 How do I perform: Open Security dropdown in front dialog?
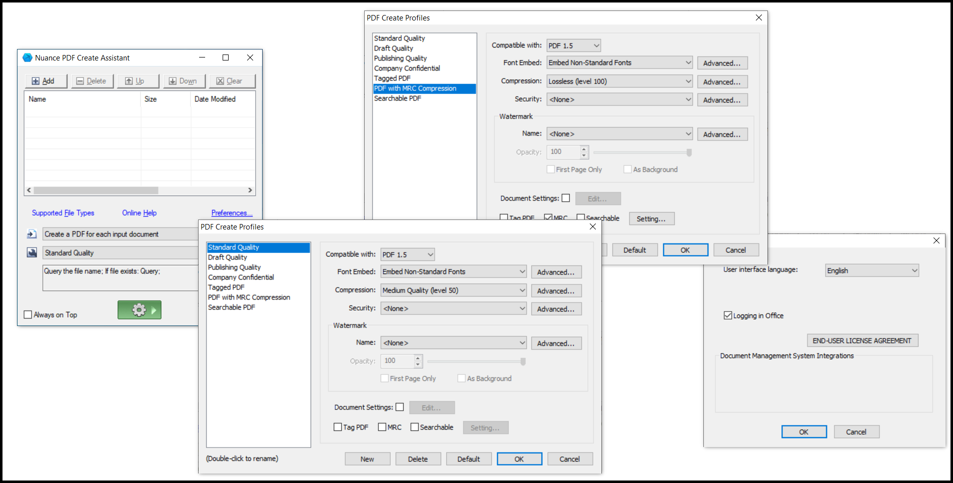[454, 308]
